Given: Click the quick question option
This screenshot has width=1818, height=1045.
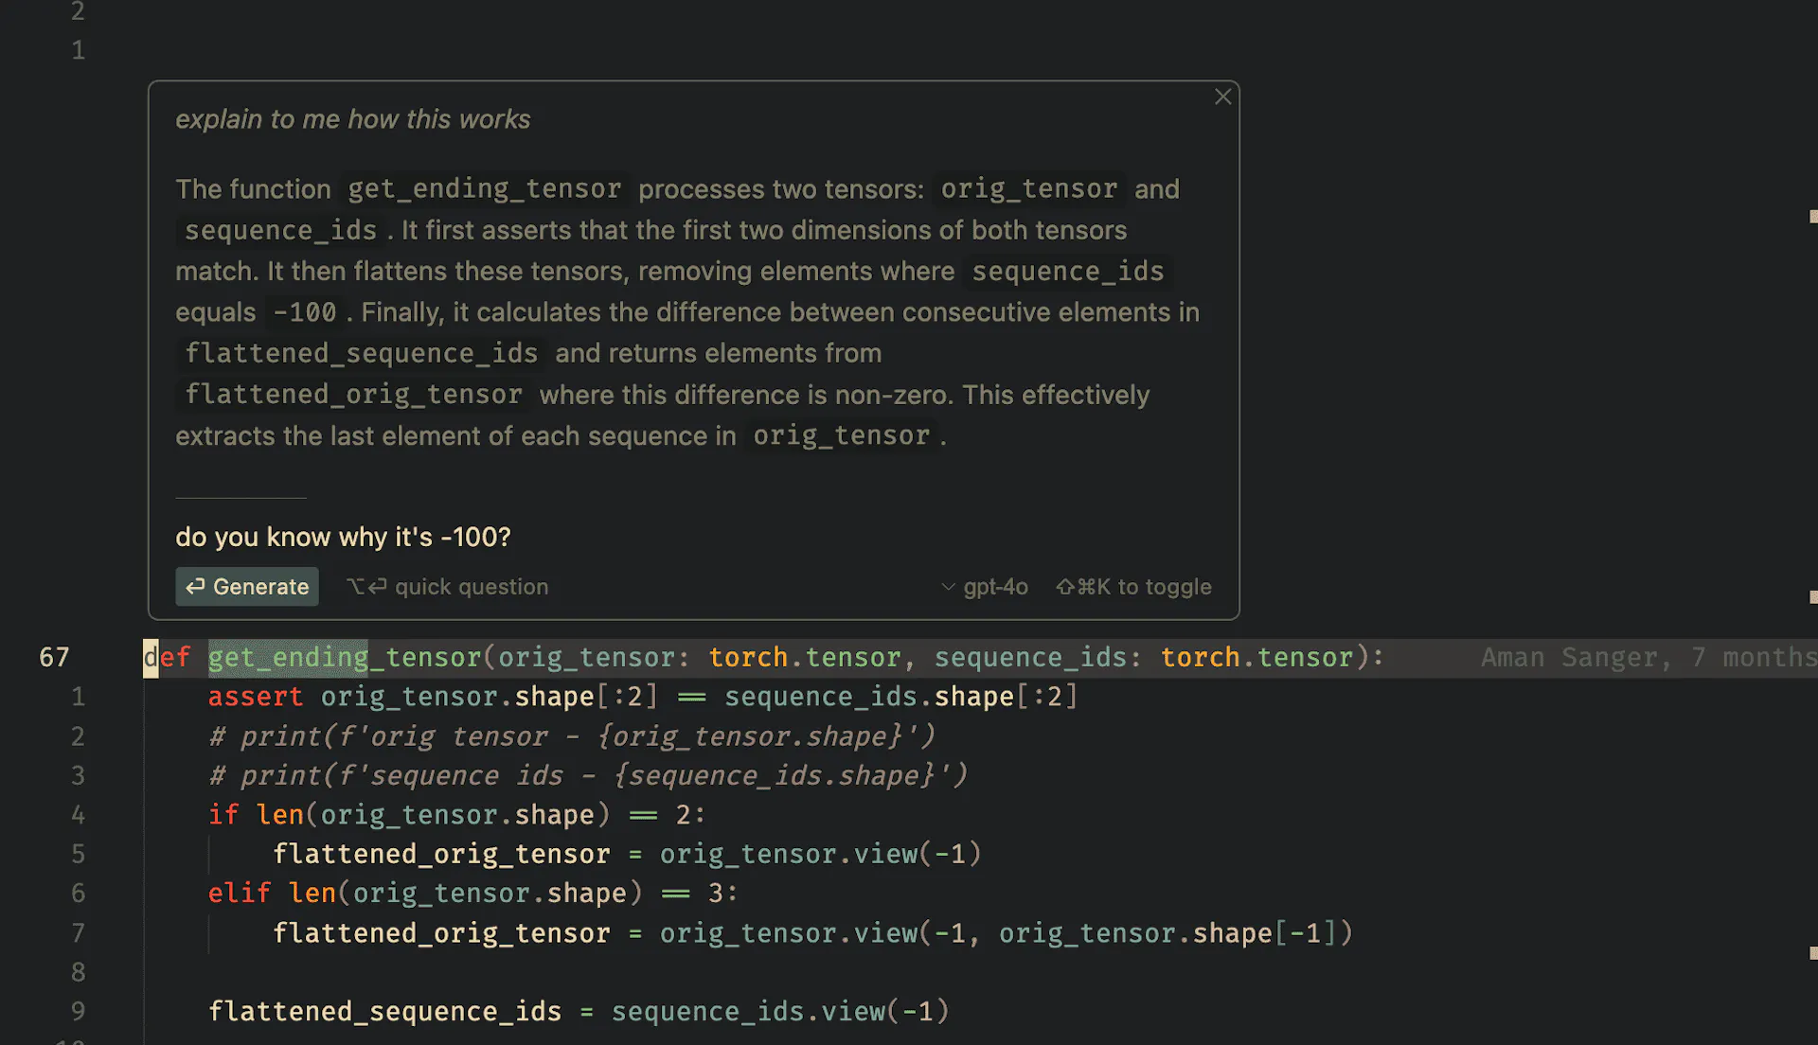Looking at the screenshot, I should 447,587.
